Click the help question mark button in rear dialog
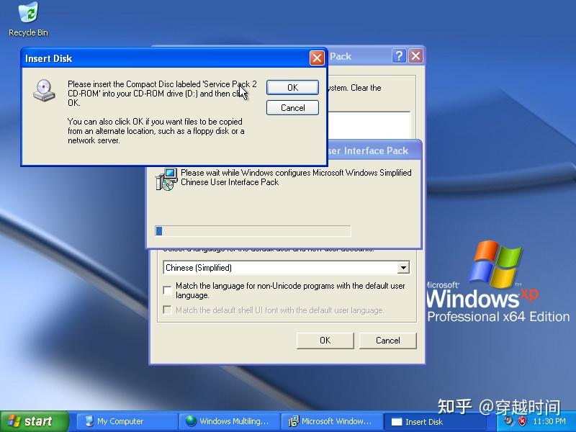The image size is (576, 432). (x=399, y=56)
